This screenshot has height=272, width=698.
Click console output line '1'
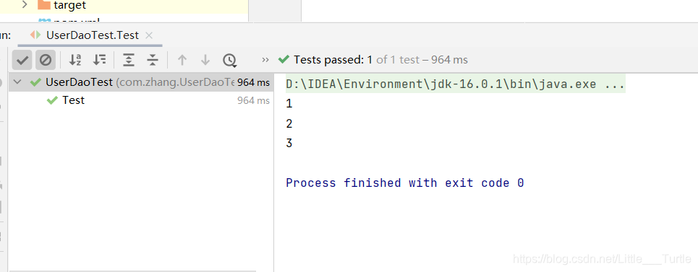[289, 104]
